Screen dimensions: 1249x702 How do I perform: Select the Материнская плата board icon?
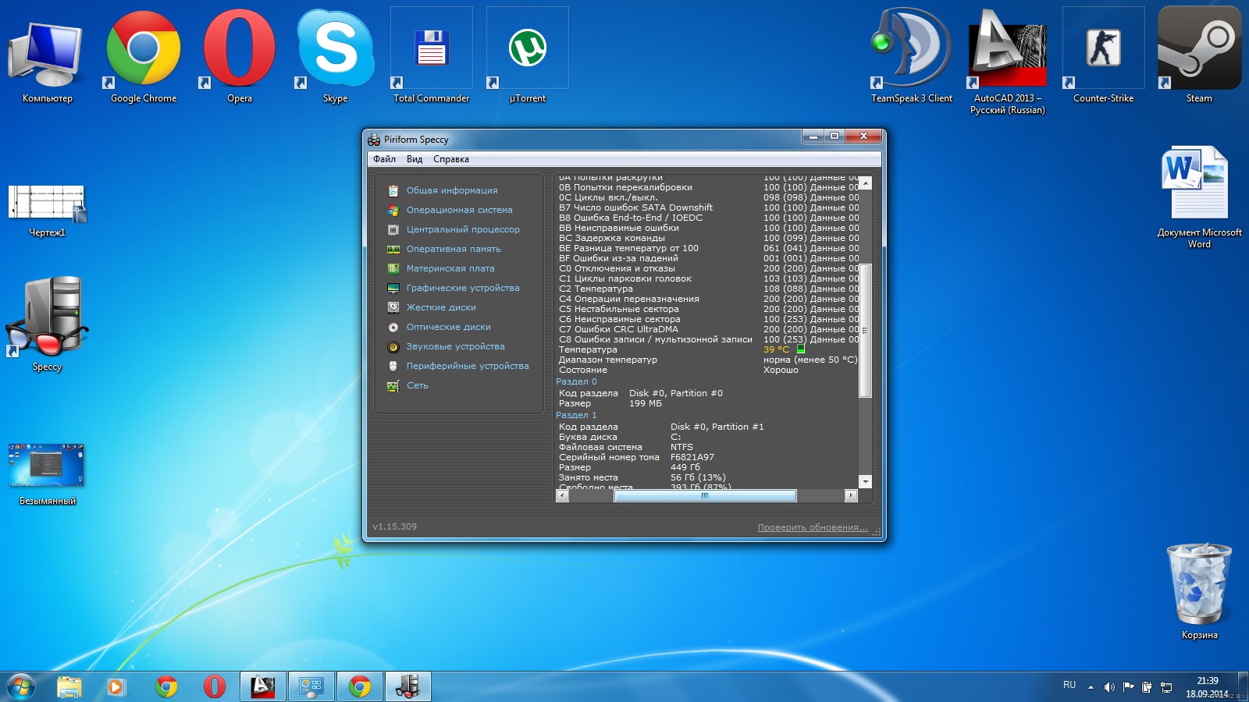point(393,268)
